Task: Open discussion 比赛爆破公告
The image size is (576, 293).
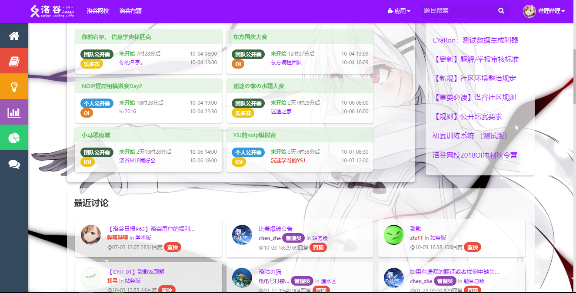Action: [x=276, y=229]
